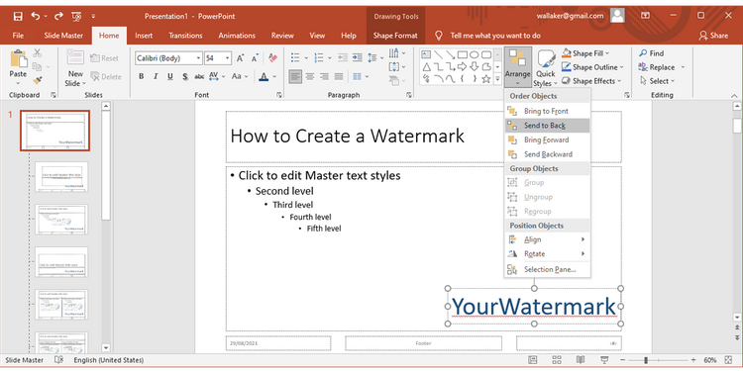Viewport: 743px width, 371px height.
Task: Toggle text Shadow formatting
Action: (185, 76)
